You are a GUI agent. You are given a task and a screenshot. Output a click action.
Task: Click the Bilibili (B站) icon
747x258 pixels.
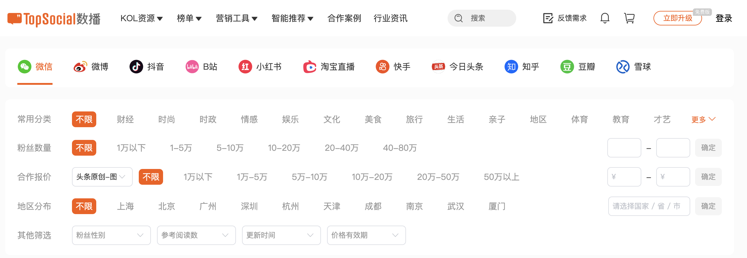192,67
